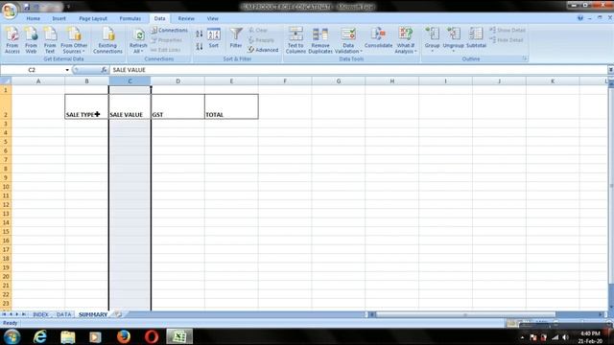Sort Z to A descending
Screen dimensions: 614x345
[200, 47]
